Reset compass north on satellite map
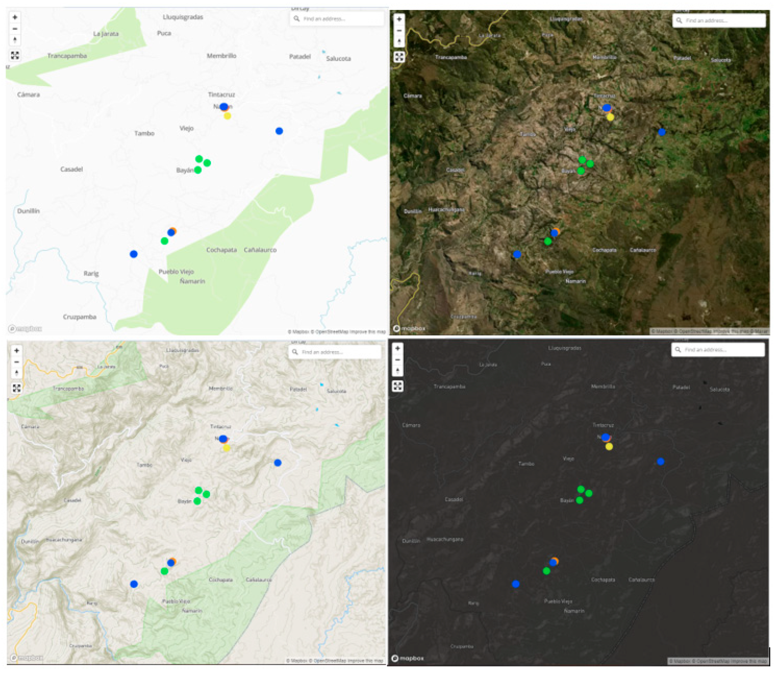The width and height of the screenshot is (775, 676). pos(399,42)
